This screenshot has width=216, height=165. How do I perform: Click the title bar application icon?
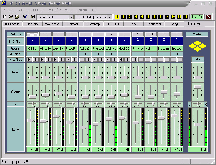tap(4, 3)
